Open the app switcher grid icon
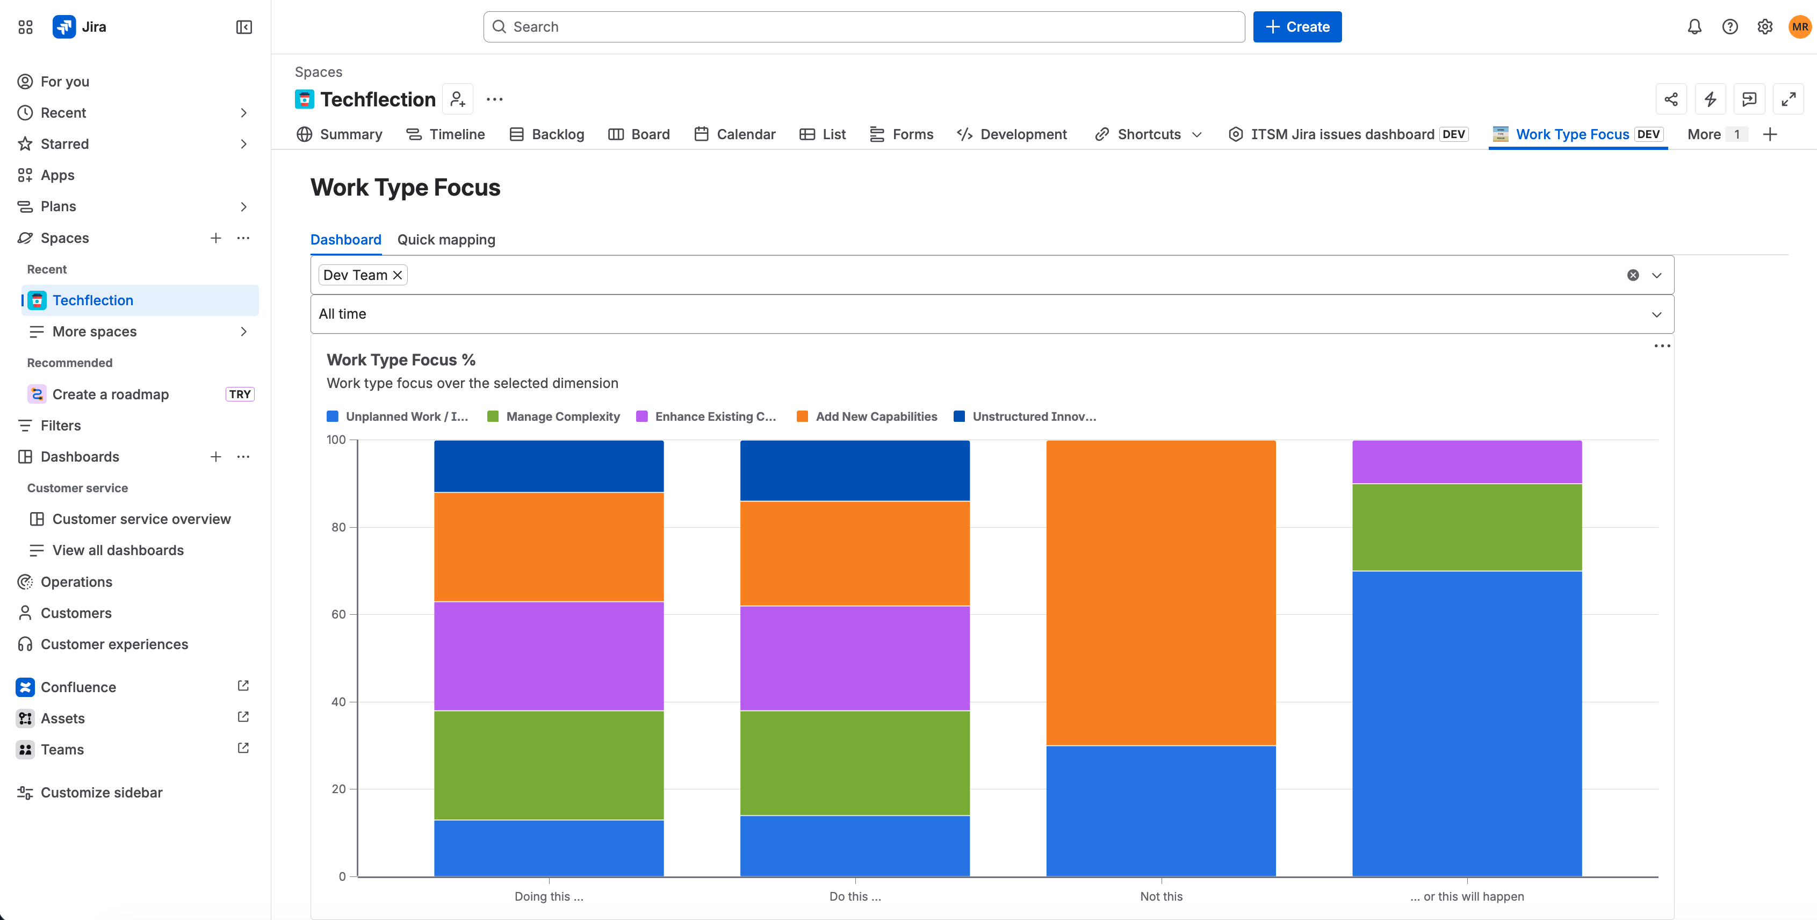1817x920 pixels. click(25, 27)
